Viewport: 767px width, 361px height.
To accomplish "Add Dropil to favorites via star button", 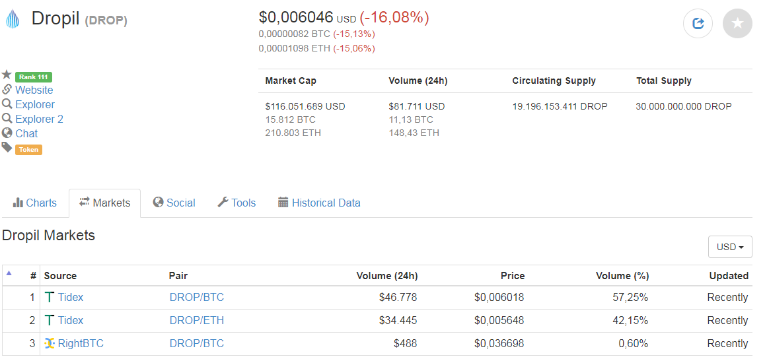I will click(737, 24).
